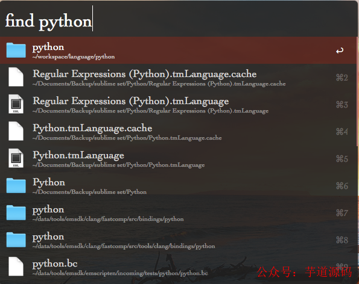Select result title 'Python.tmLanguage.cache'
Screen dimensions: 359x284
point(92,128)
